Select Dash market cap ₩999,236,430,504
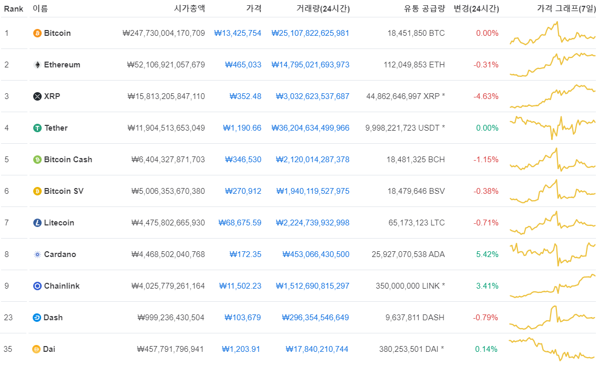This screenshot has height=365, width=597. click(x=171, y=317)
